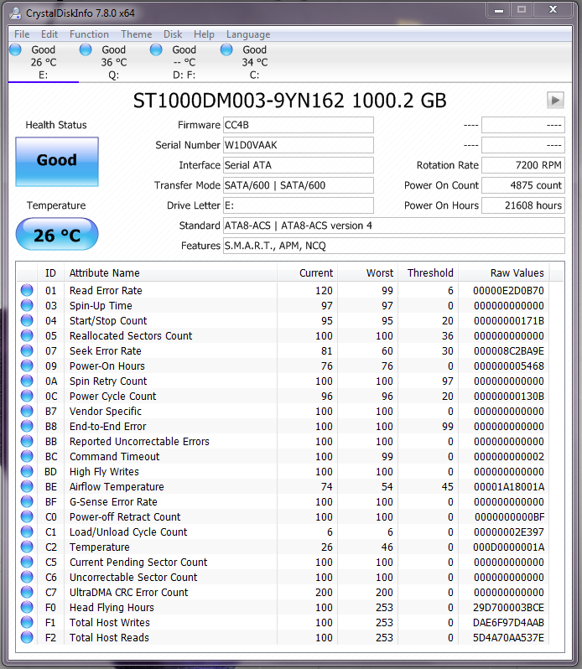
Task: Select the Total Host Reads row
Action: point(283,637)
